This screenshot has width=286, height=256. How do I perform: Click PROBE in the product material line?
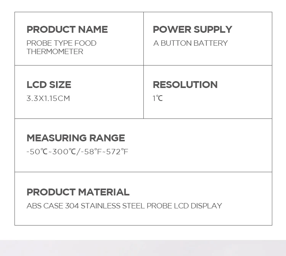[x=159, y=206]
